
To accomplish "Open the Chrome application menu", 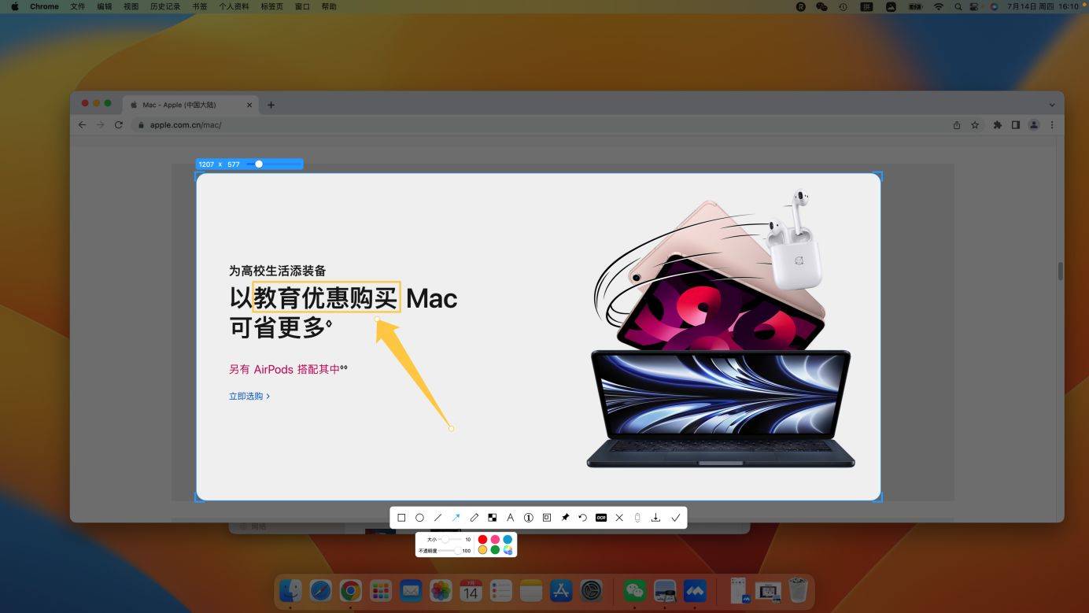I will click(44, 6).
